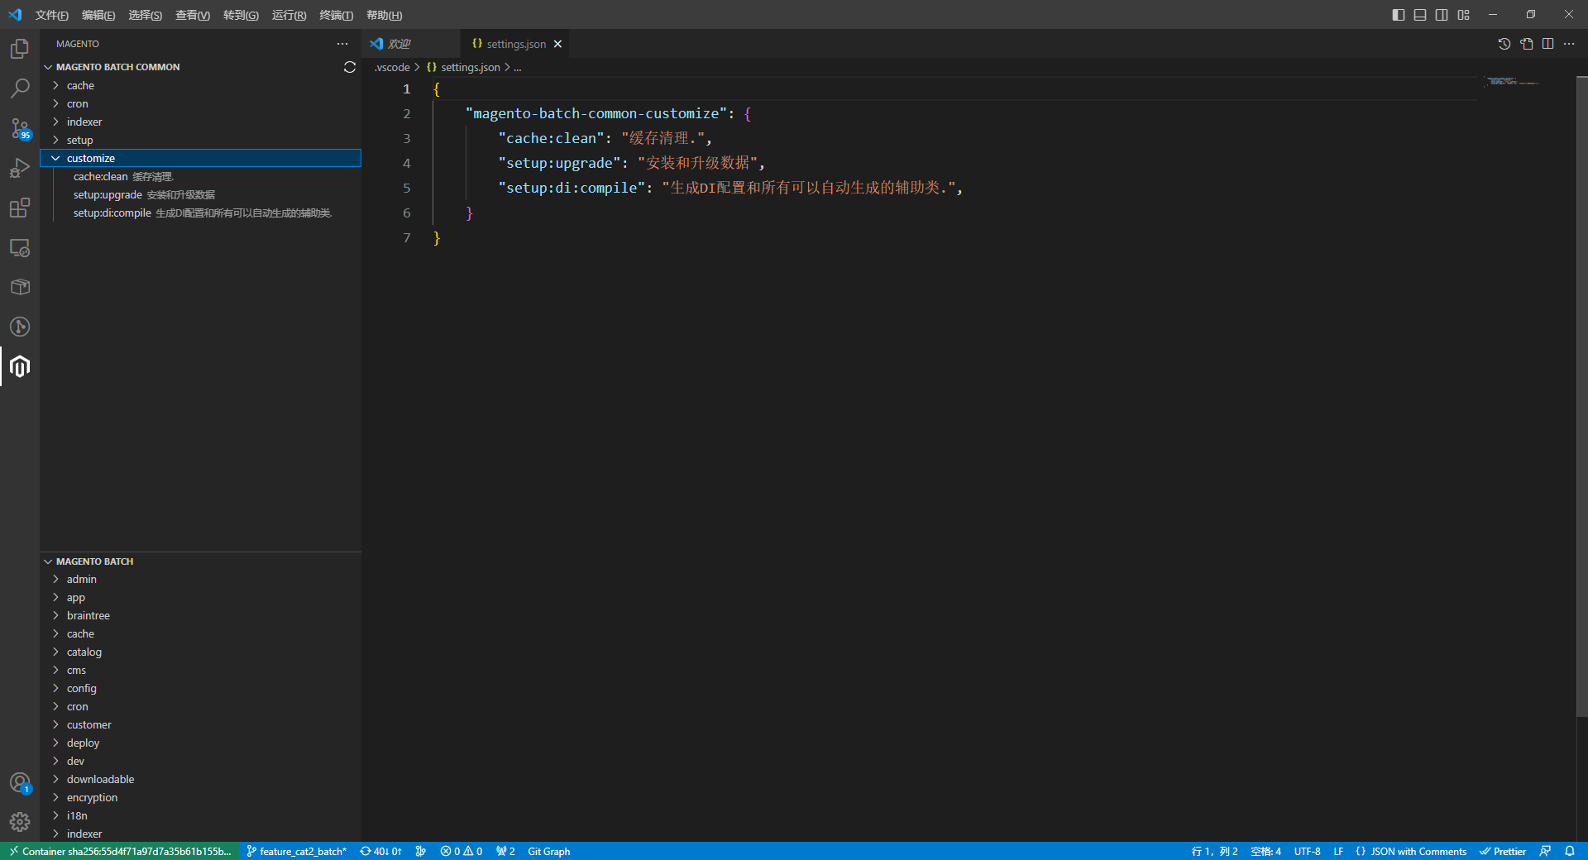Click the editor minimap preview
1588x860 pixels.
[x=1511, y=81]
